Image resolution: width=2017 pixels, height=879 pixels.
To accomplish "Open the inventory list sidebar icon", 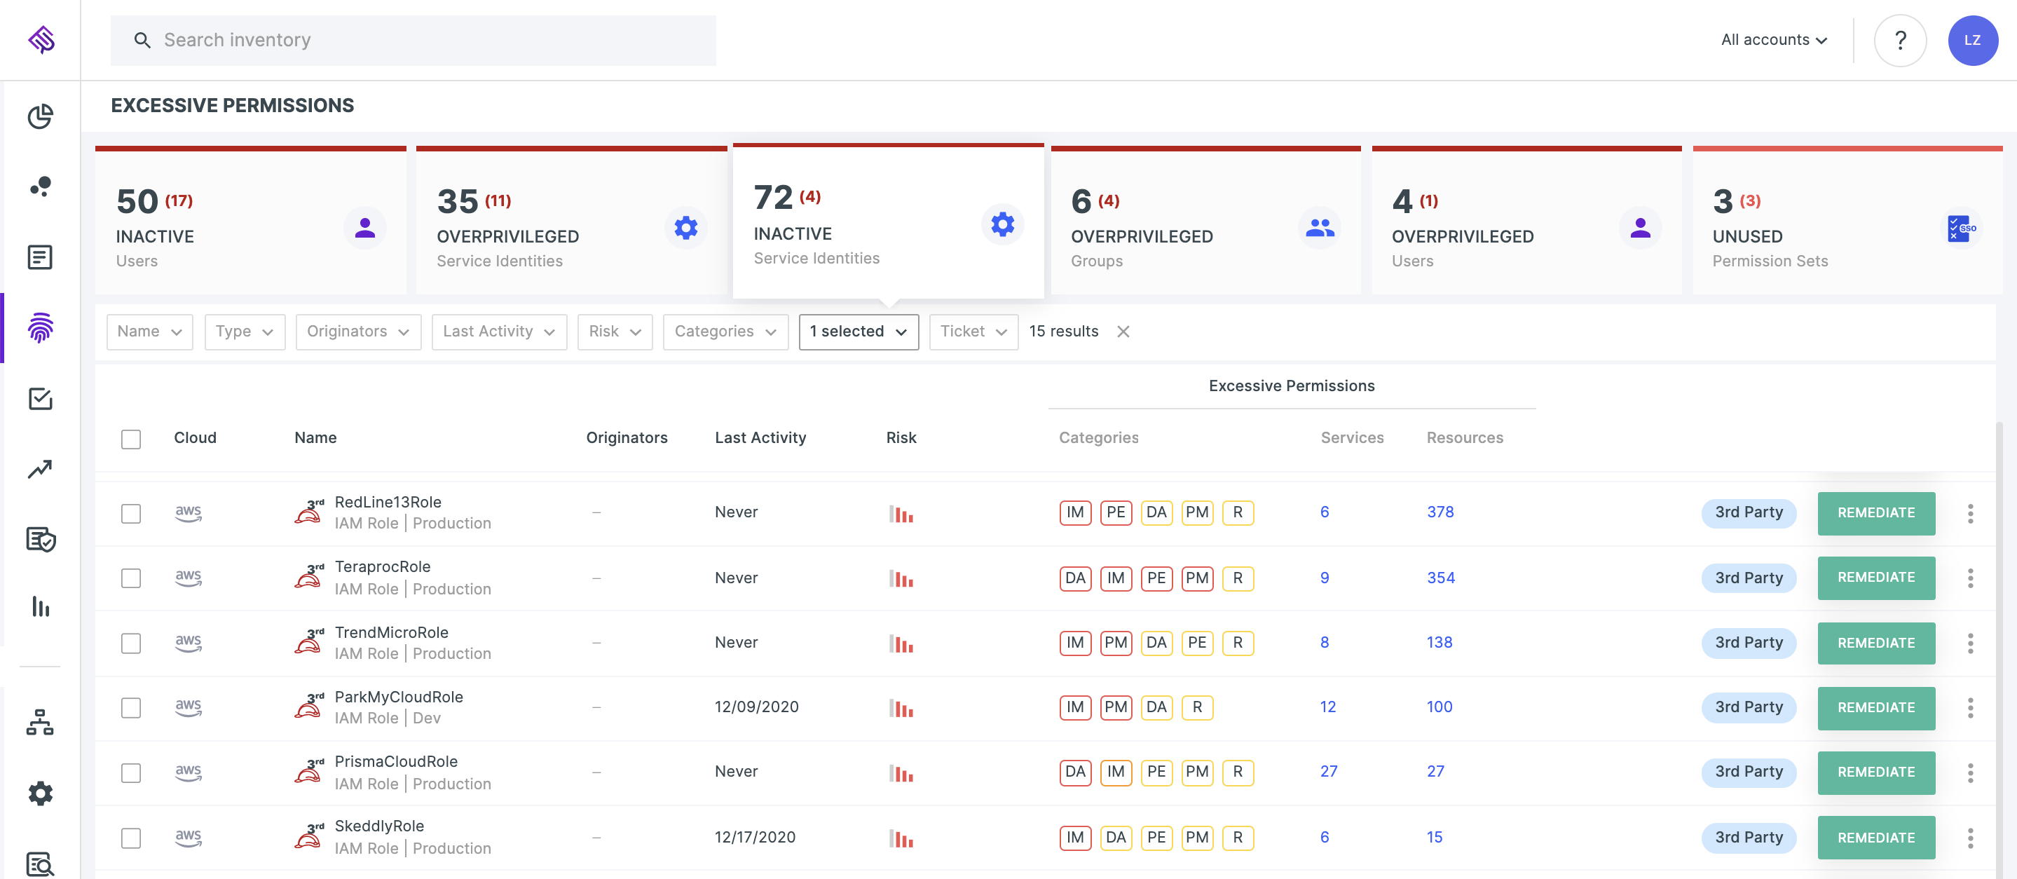I will (40, 257).
